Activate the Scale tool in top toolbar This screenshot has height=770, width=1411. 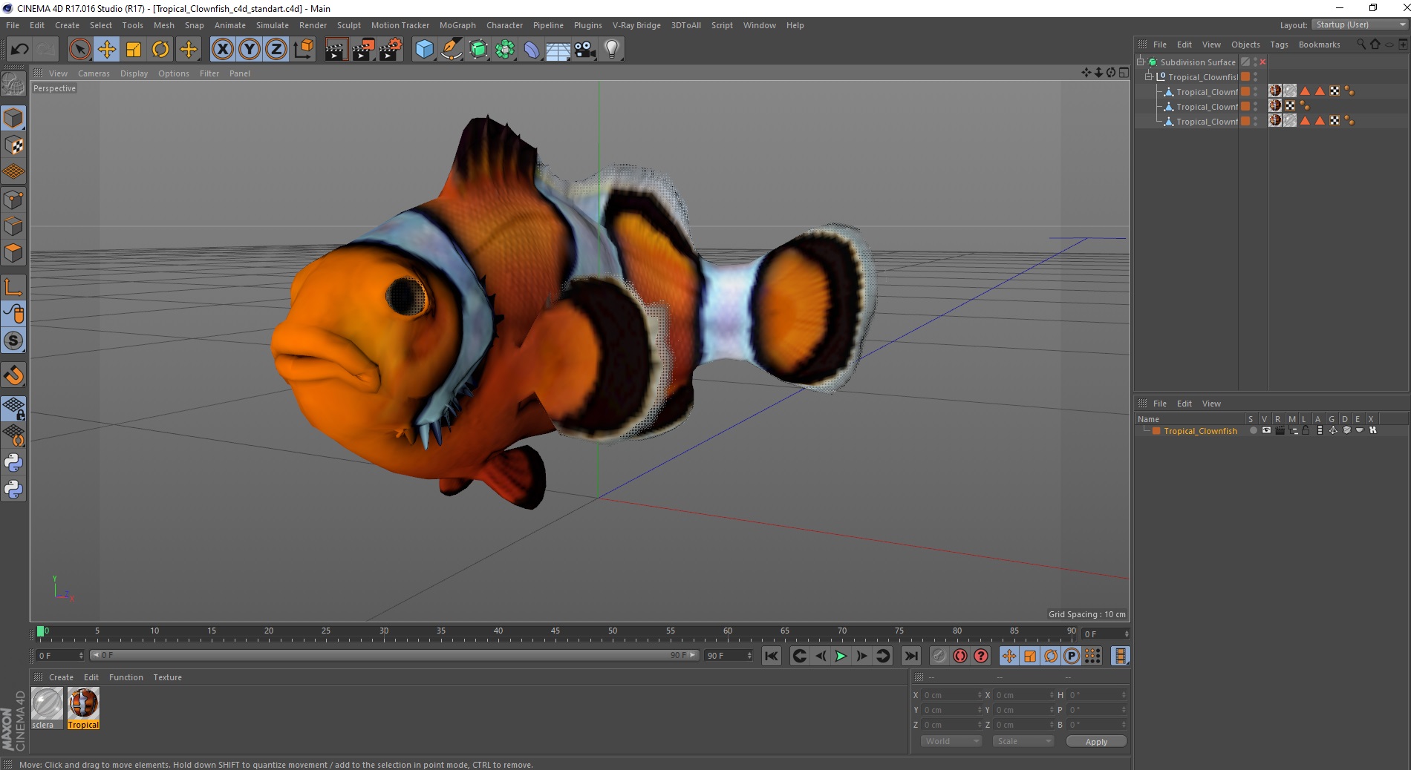coord(134,50)
